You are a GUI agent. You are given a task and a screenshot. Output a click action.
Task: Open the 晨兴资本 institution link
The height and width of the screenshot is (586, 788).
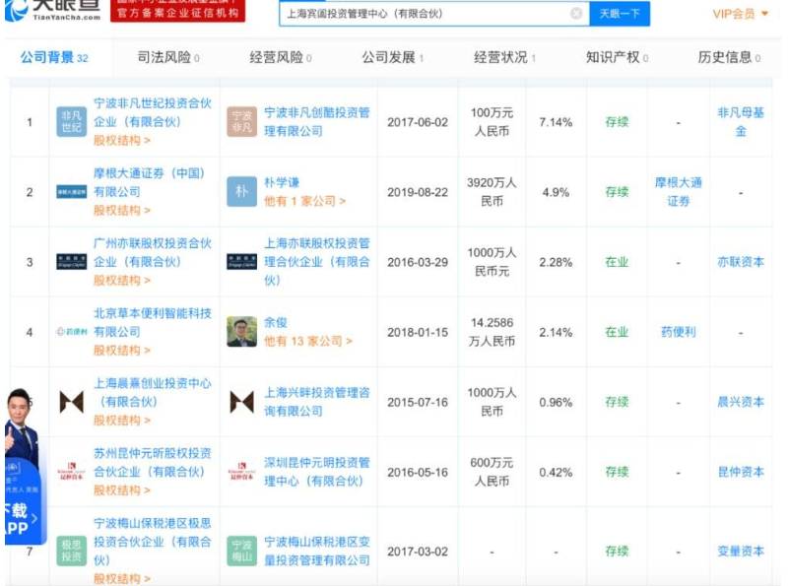pyautogui.click(x=741, y=402)
